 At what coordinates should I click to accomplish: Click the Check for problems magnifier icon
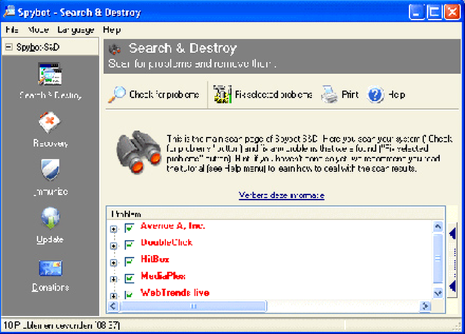(x=117, y=95)
